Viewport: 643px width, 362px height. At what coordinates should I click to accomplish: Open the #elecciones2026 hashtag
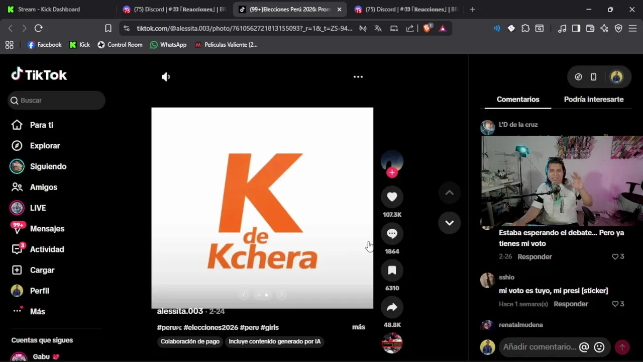point(211,327)
